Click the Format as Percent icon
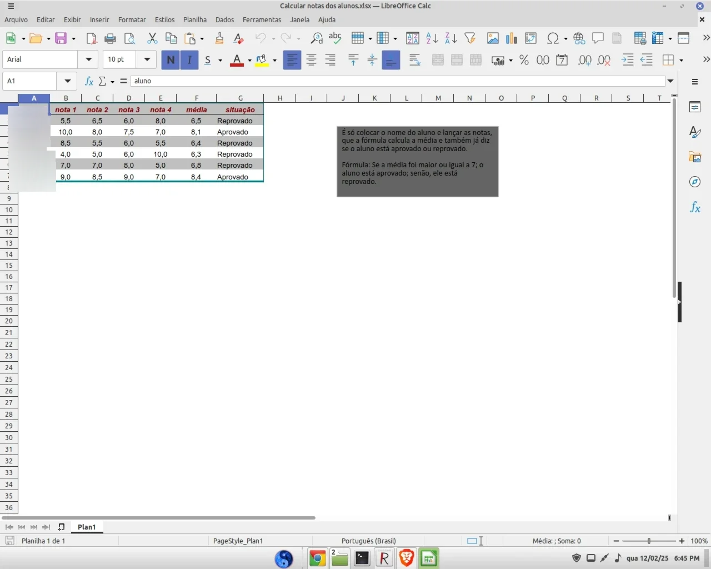This screenshot has height=569, width=711. [524, 59]
